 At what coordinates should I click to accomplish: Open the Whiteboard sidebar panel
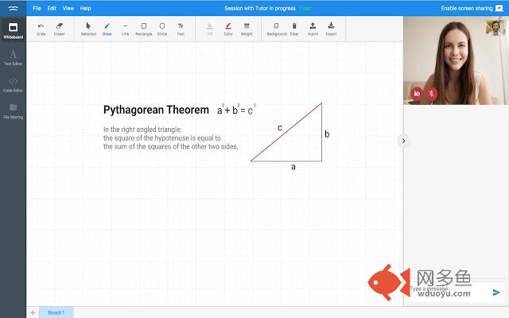coord(13,31)
